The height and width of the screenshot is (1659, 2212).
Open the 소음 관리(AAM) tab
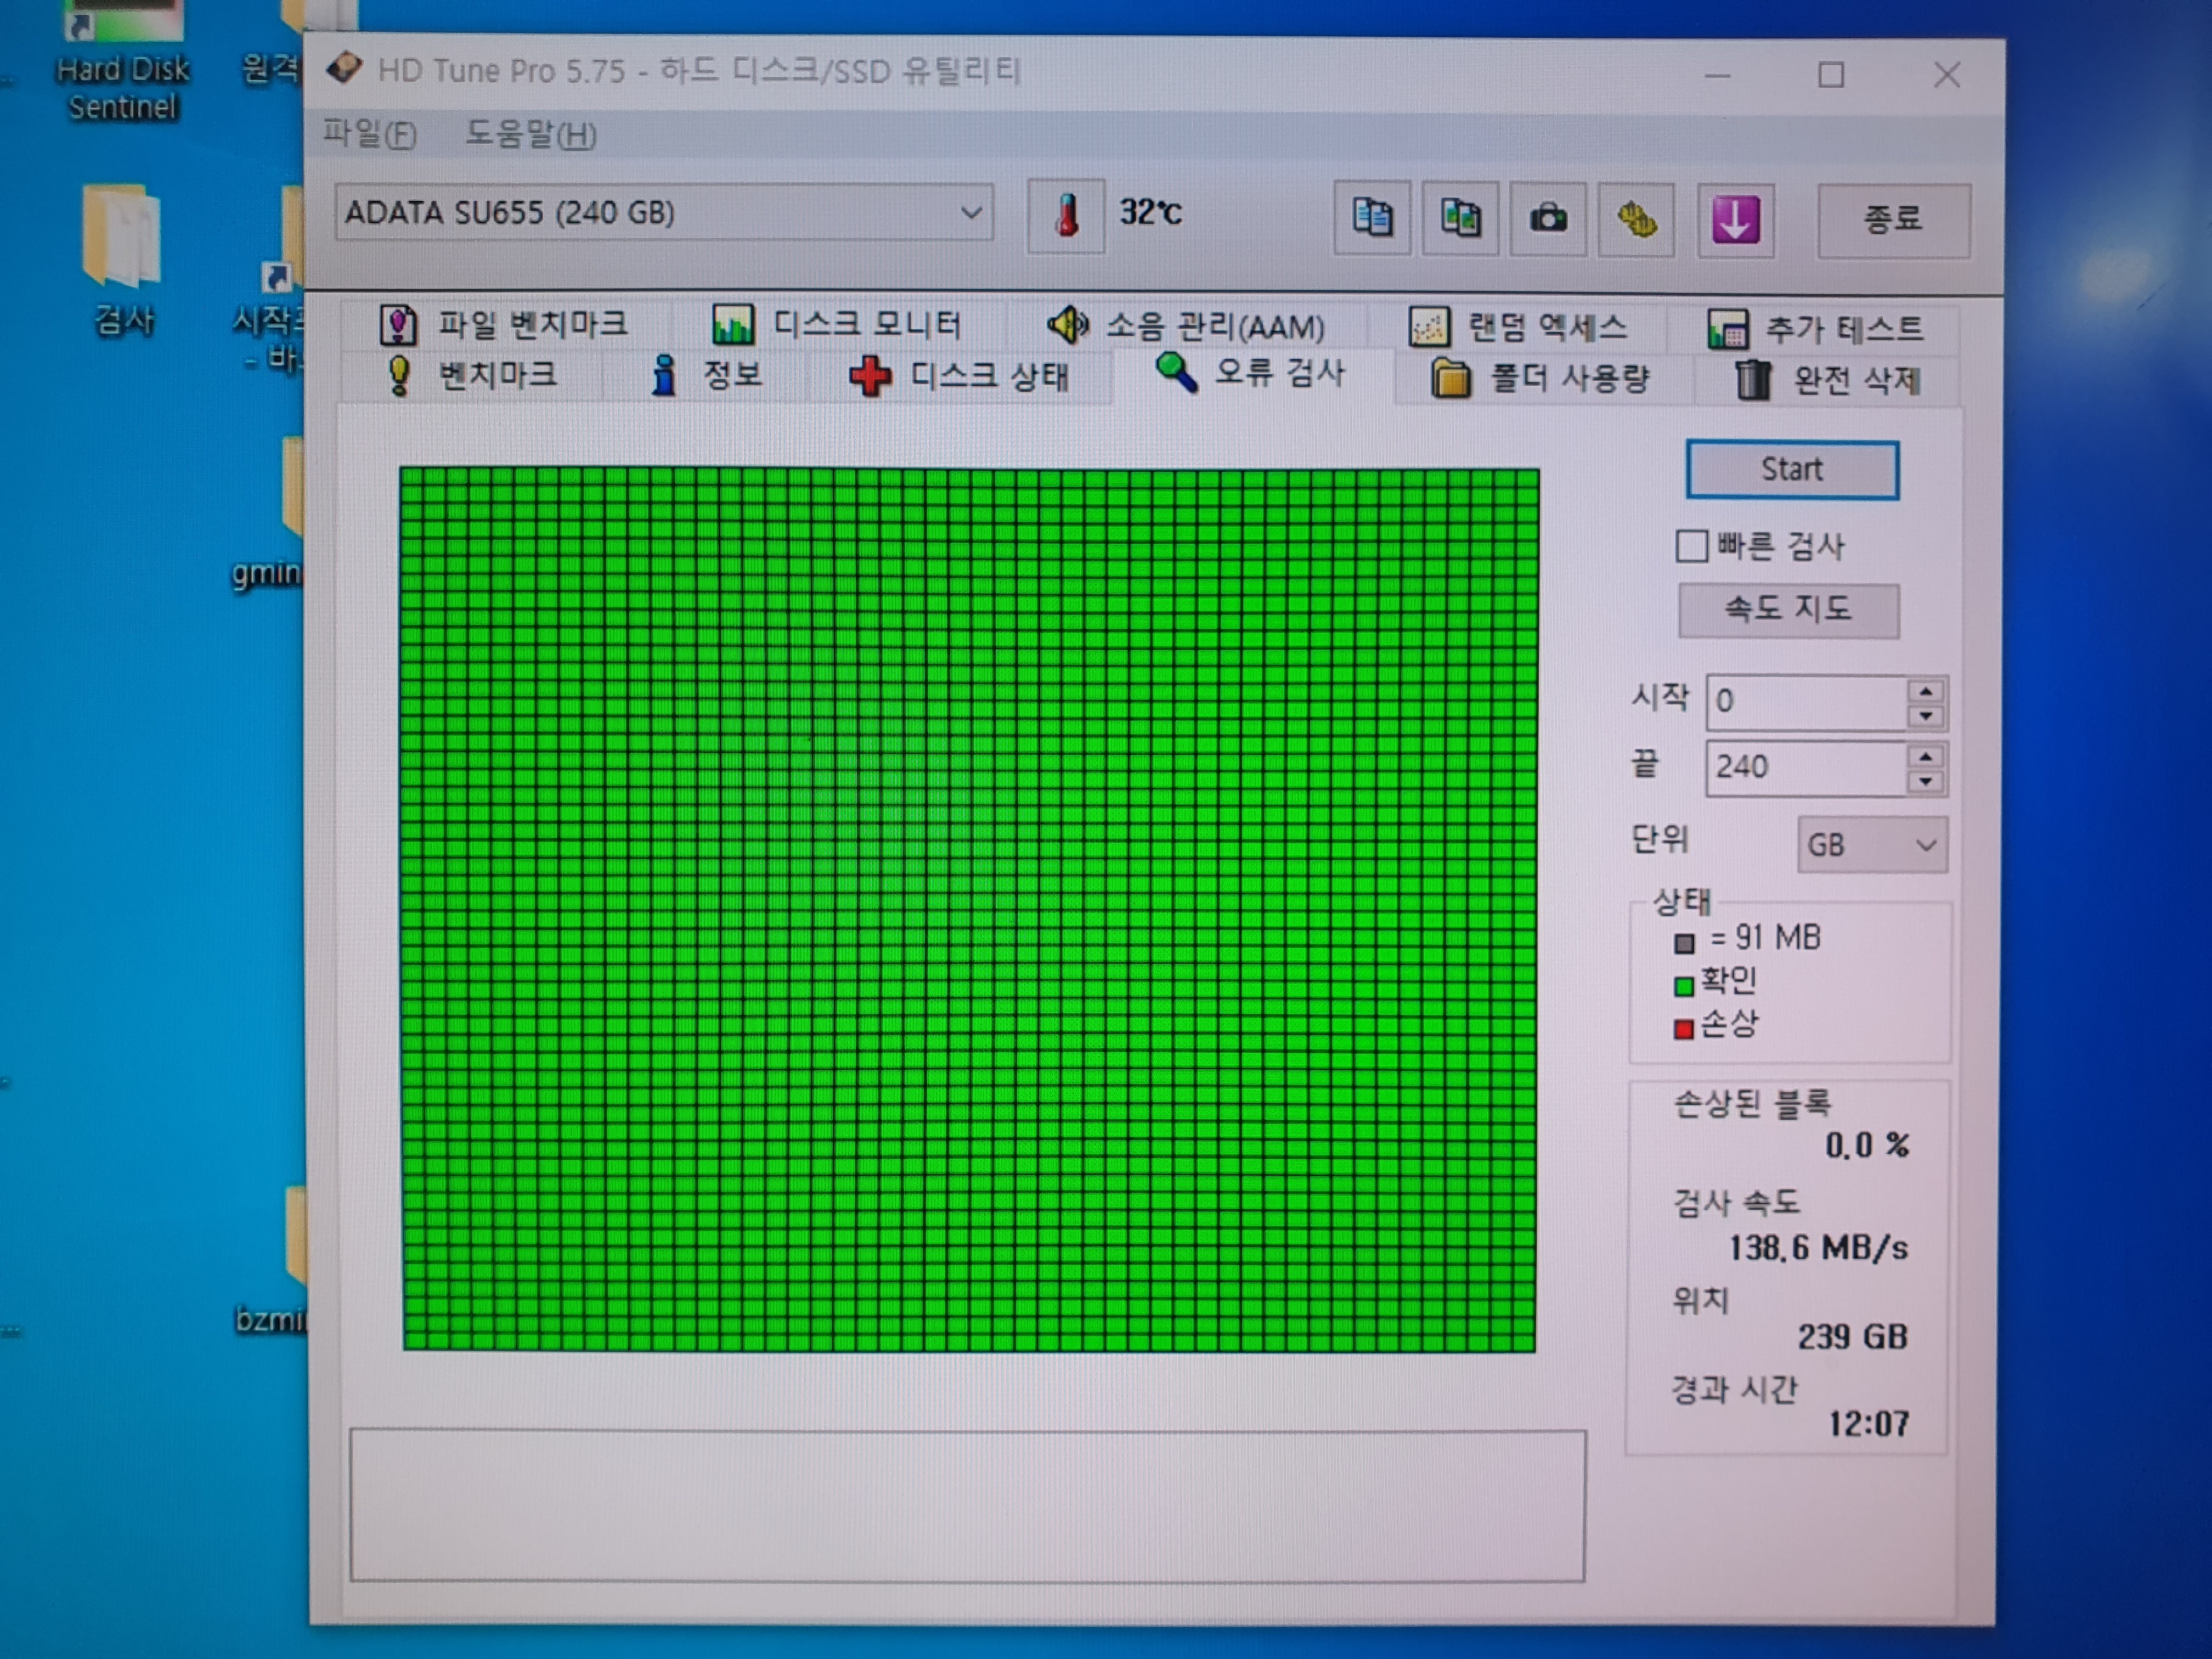[1186, 326]
